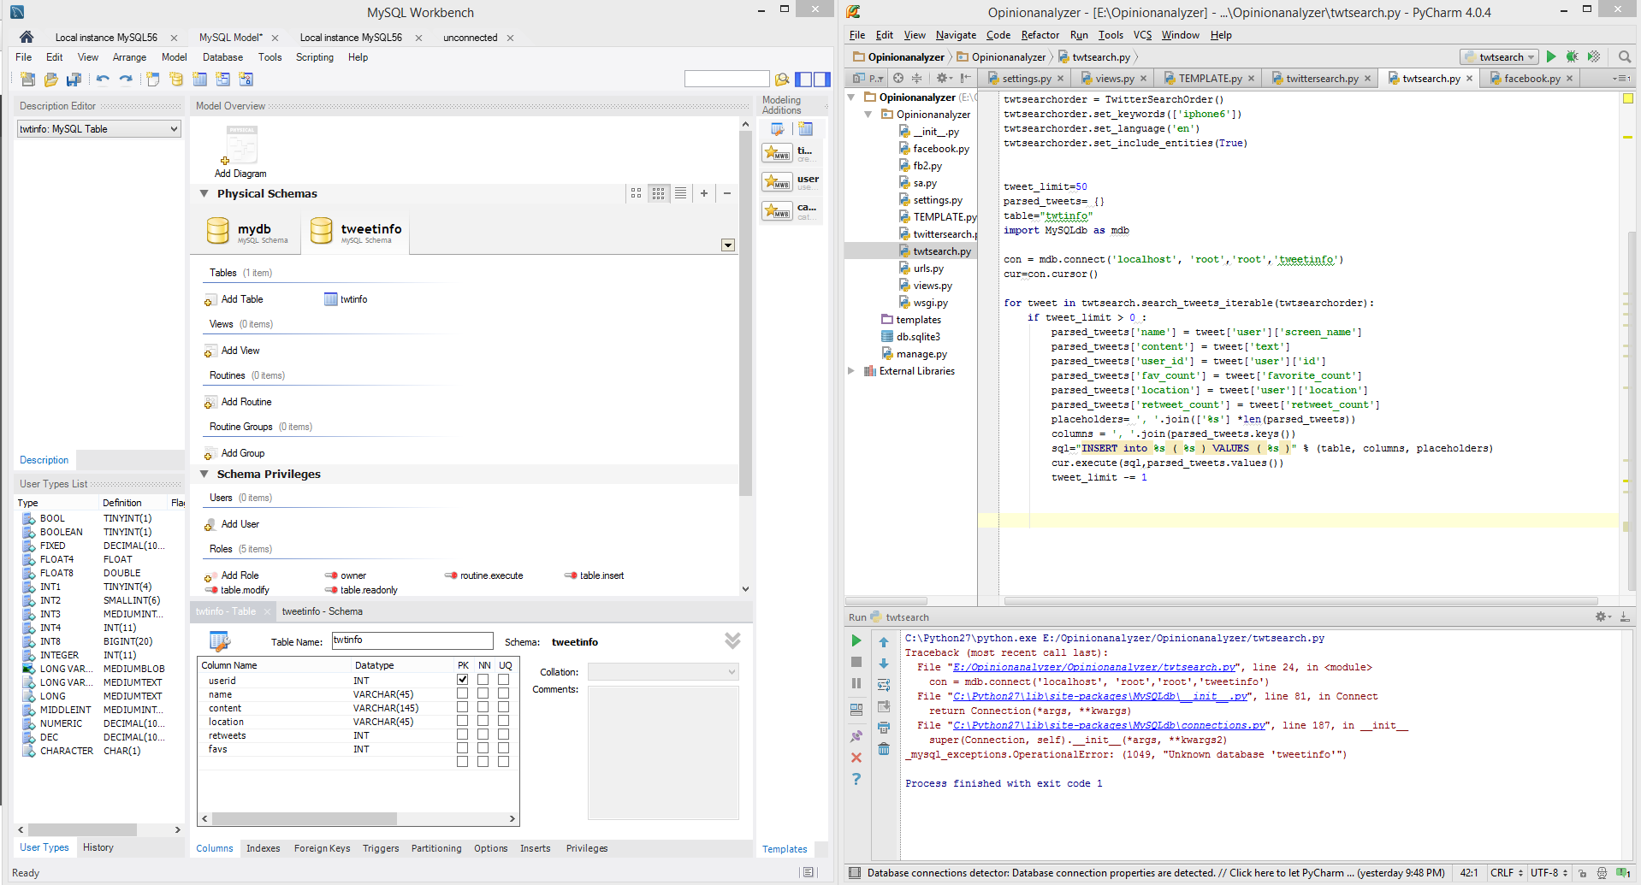Screen dimensions: 1641x885
Task: Click the Add Diagram icon
Action: 241,145
